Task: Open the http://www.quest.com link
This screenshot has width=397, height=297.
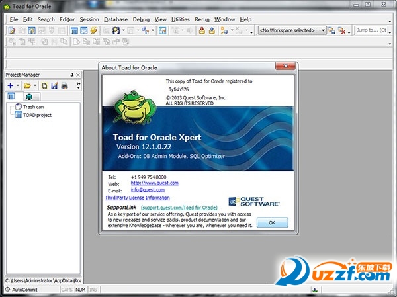Action: click(x=154, y=183)
